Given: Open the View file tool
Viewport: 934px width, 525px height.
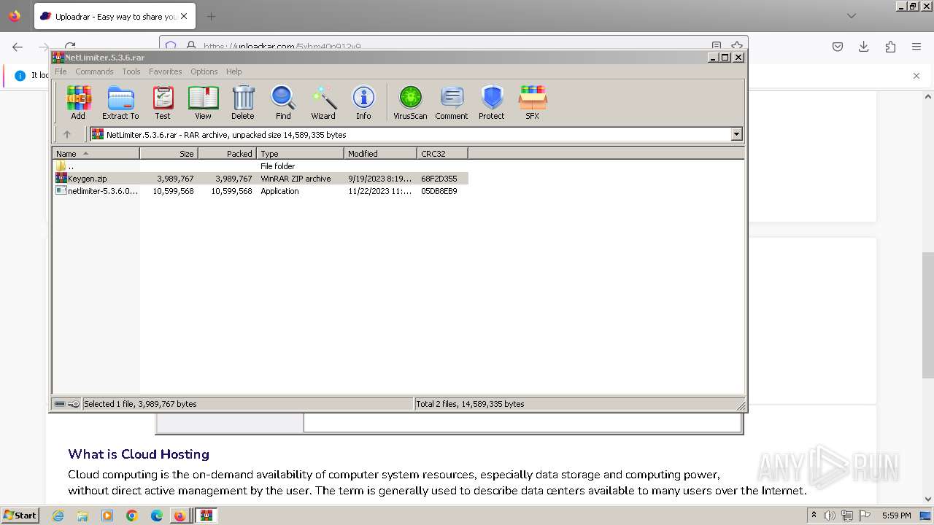Looking at the screenshot, I should [203, 102].
